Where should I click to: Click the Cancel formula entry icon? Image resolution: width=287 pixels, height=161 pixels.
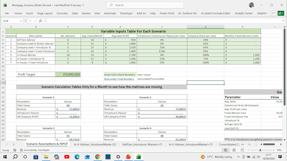pyautogui.click(x=30, y=21)
